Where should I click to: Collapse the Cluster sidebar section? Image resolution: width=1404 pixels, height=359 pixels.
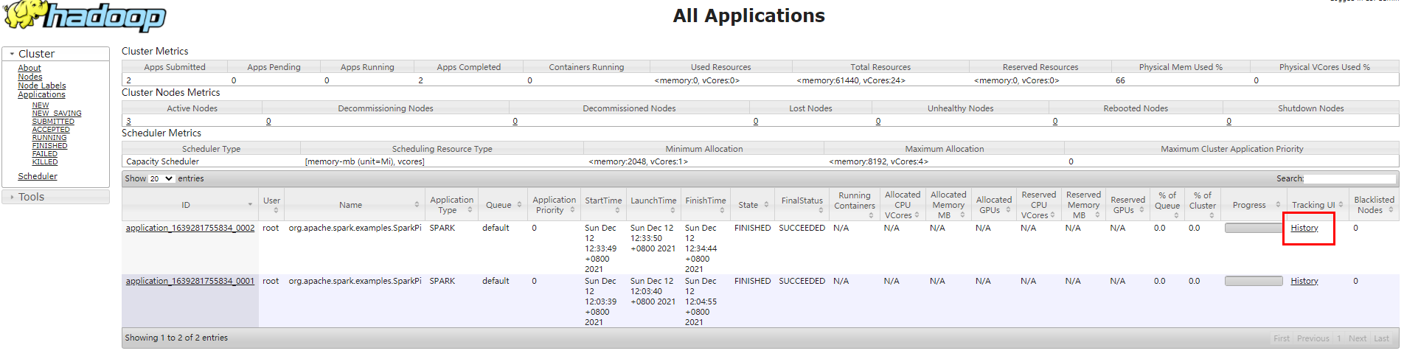tap(56, 54)
